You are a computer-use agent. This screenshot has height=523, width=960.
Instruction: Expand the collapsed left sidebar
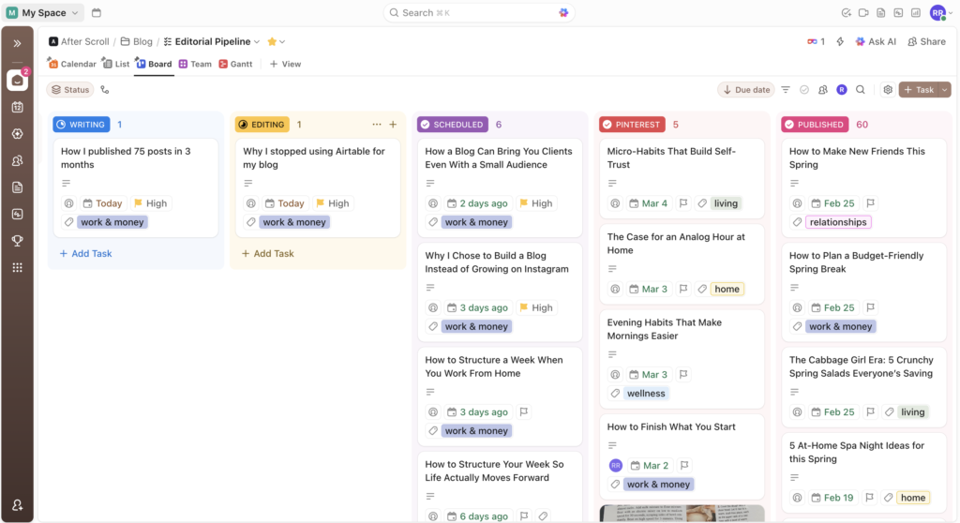click(17, 43)
